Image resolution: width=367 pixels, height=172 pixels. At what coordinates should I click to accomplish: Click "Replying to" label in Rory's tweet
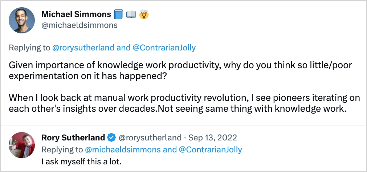pos(62,149)
